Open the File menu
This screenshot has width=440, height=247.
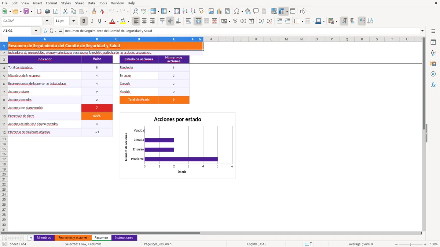tap(5, 3)
